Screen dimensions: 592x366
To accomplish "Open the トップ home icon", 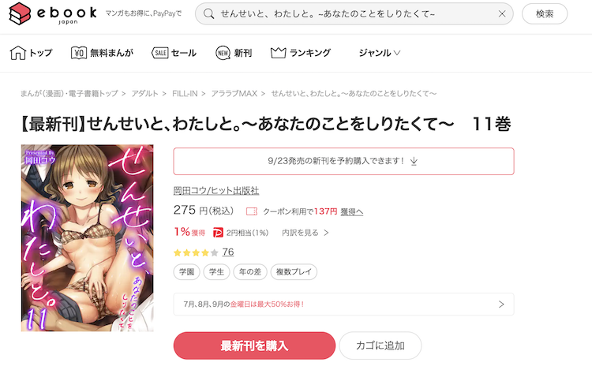I will (x=17, y=53).
